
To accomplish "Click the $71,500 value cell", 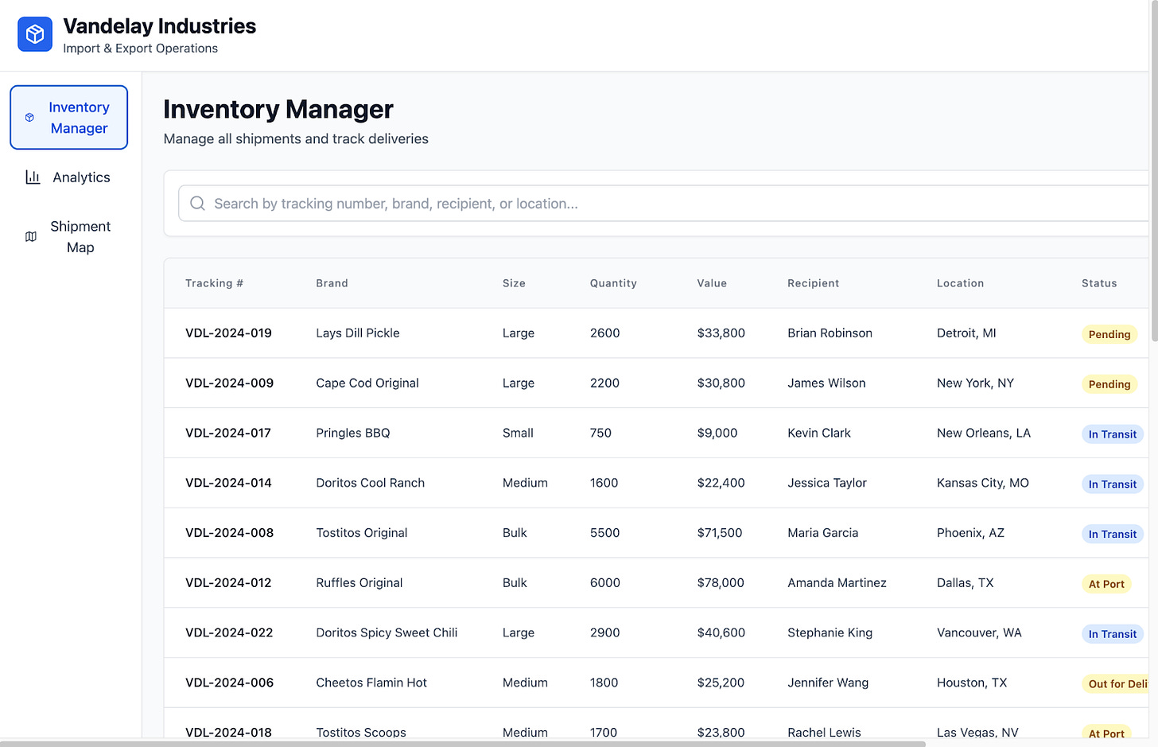I will point(720,533).
